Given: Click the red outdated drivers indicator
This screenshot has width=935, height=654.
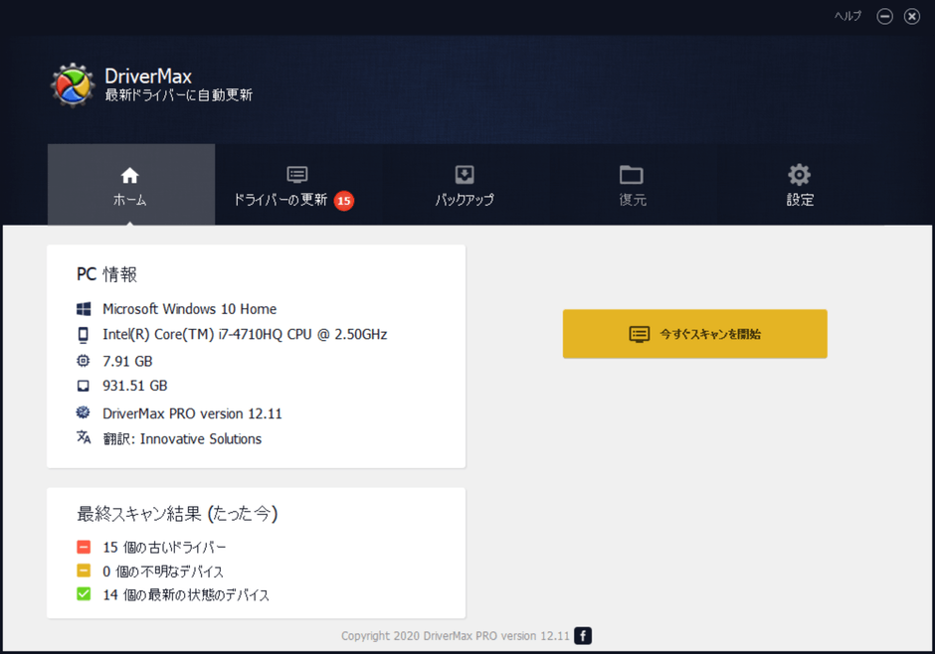Looking at the screenshot, I should (84, 547).
